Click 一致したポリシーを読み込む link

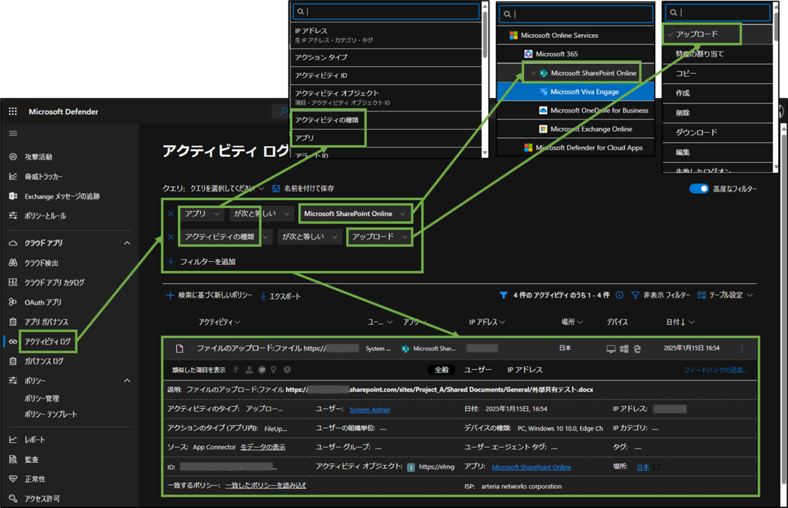coord(266,485)
